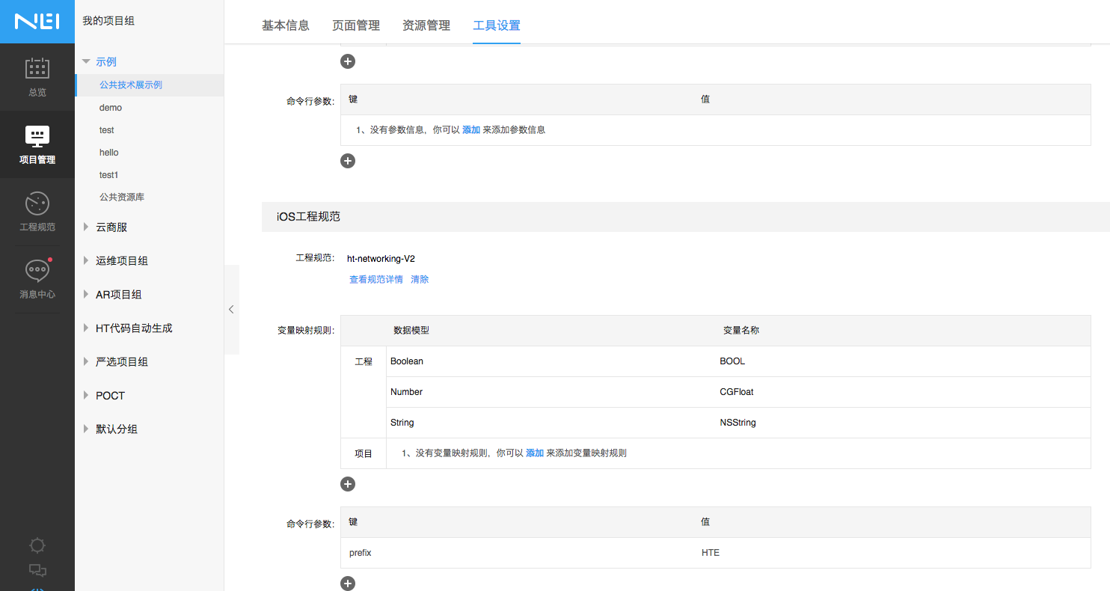This screenshot has width=1110, height=591.
Task: Select the 公共技术展示例 project
Action: [x=150, y=85]
